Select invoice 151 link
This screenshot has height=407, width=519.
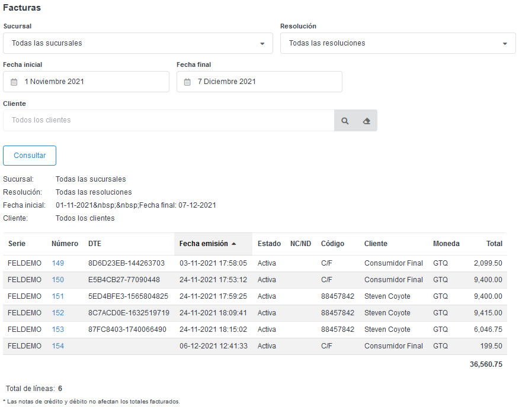click(57, 296)
